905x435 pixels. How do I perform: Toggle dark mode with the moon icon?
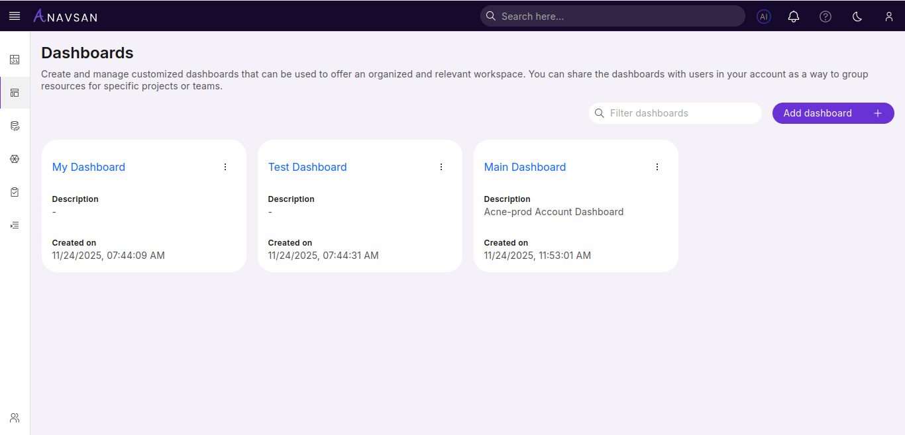click(x=857, y=16)
